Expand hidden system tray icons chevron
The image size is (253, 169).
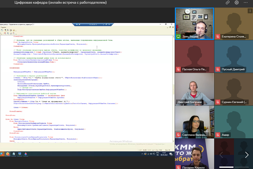142,154
